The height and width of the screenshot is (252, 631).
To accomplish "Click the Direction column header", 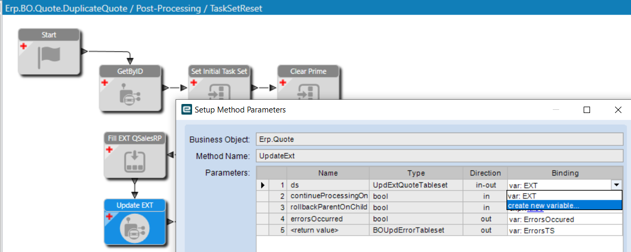I will [x=487, y=173].
